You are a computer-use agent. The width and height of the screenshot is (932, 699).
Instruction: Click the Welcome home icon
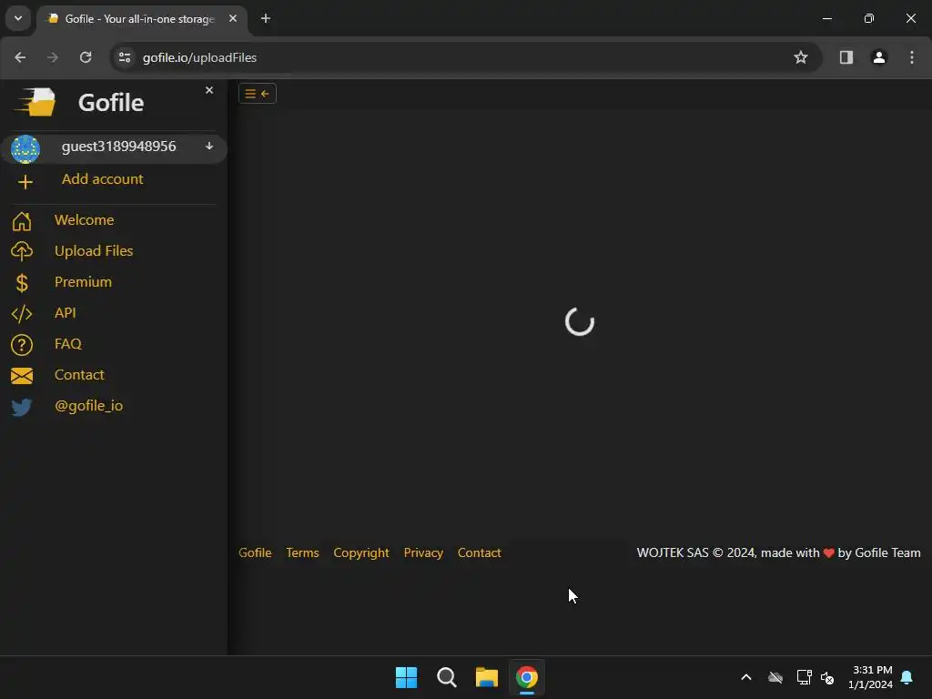pos(22,220)
